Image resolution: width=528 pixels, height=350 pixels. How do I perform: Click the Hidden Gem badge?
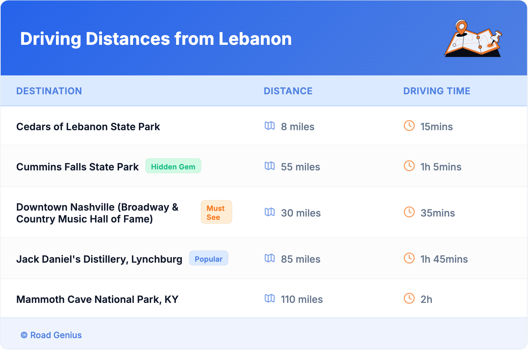173,166
